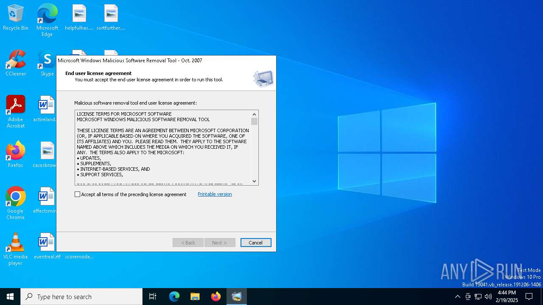Click the Malicious Software Removal Tool taskbar icon
The height and width of the screenshot is (305, 543).
pos(237,297)
